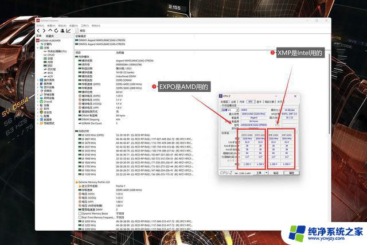Select the DIMM3 Asgard device row
Screen dimensions: 367x245
pyautogui.click(x=100, y=44)
